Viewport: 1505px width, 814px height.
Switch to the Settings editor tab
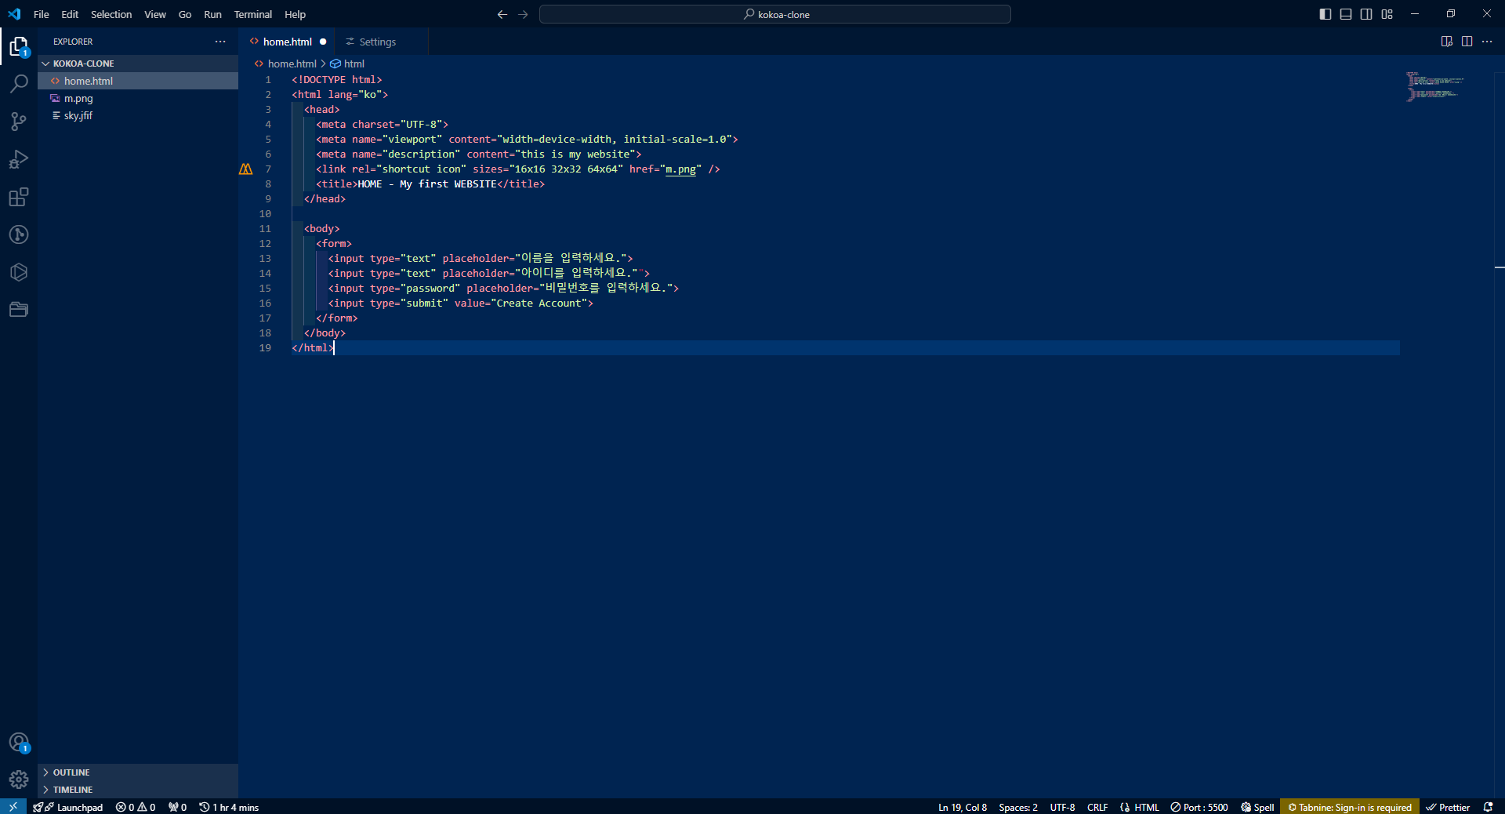[378, 42]
